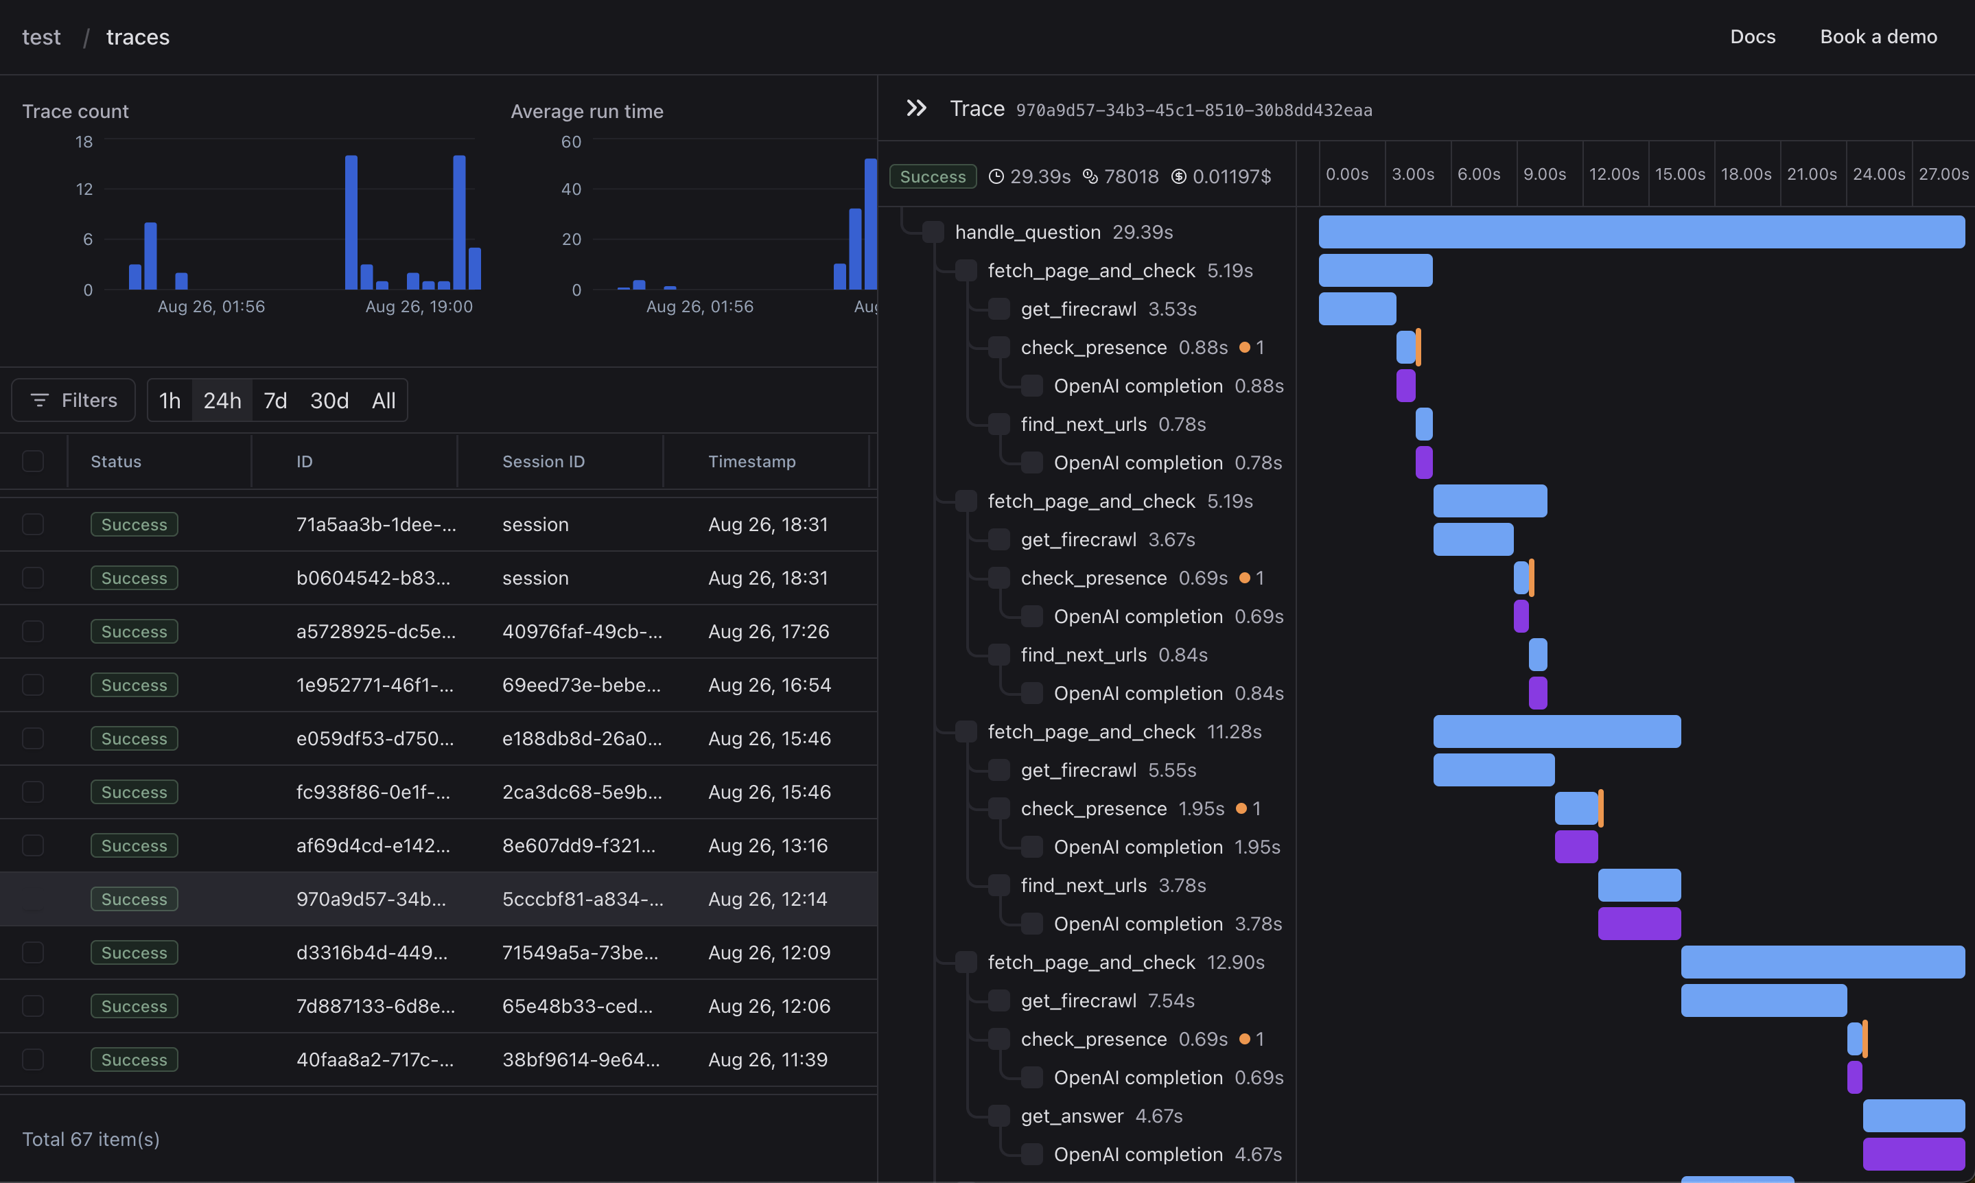Click the handle_question span icon square

[933, 232]
